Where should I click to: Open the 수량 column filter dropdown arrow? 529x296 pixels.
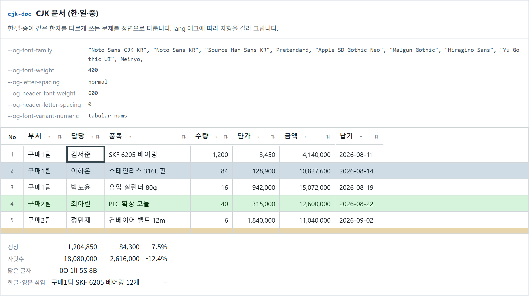(x=216, y=137)
